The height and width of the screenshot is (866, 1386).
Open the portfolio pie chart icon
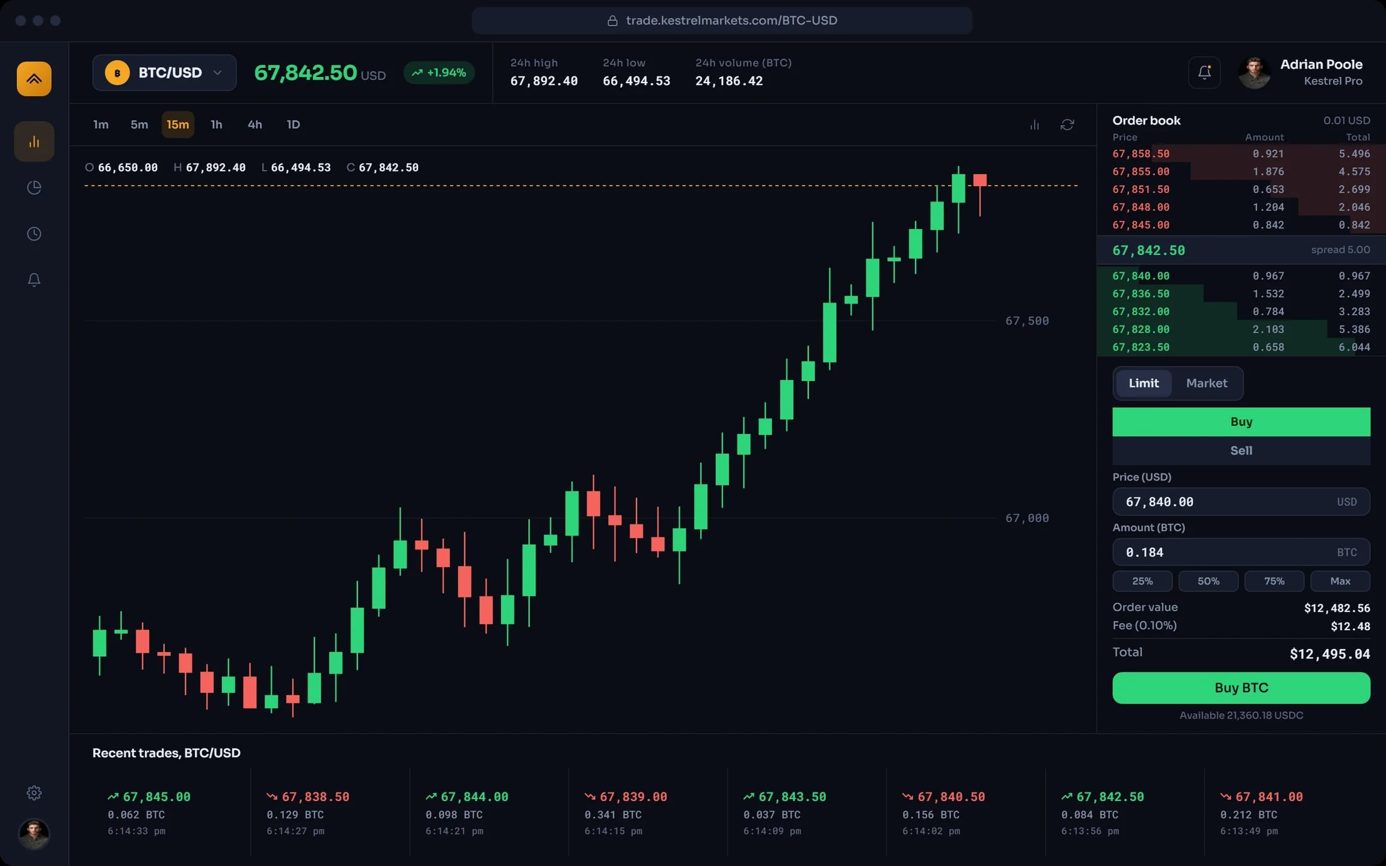click(x=34, y=188)
